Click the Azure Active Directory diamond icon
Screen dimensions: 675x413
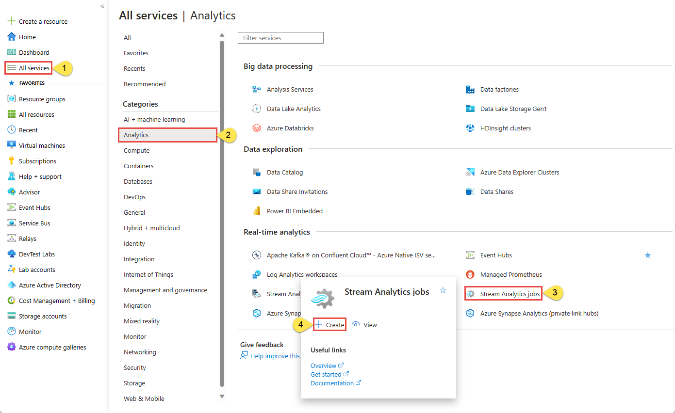(12, 285)
